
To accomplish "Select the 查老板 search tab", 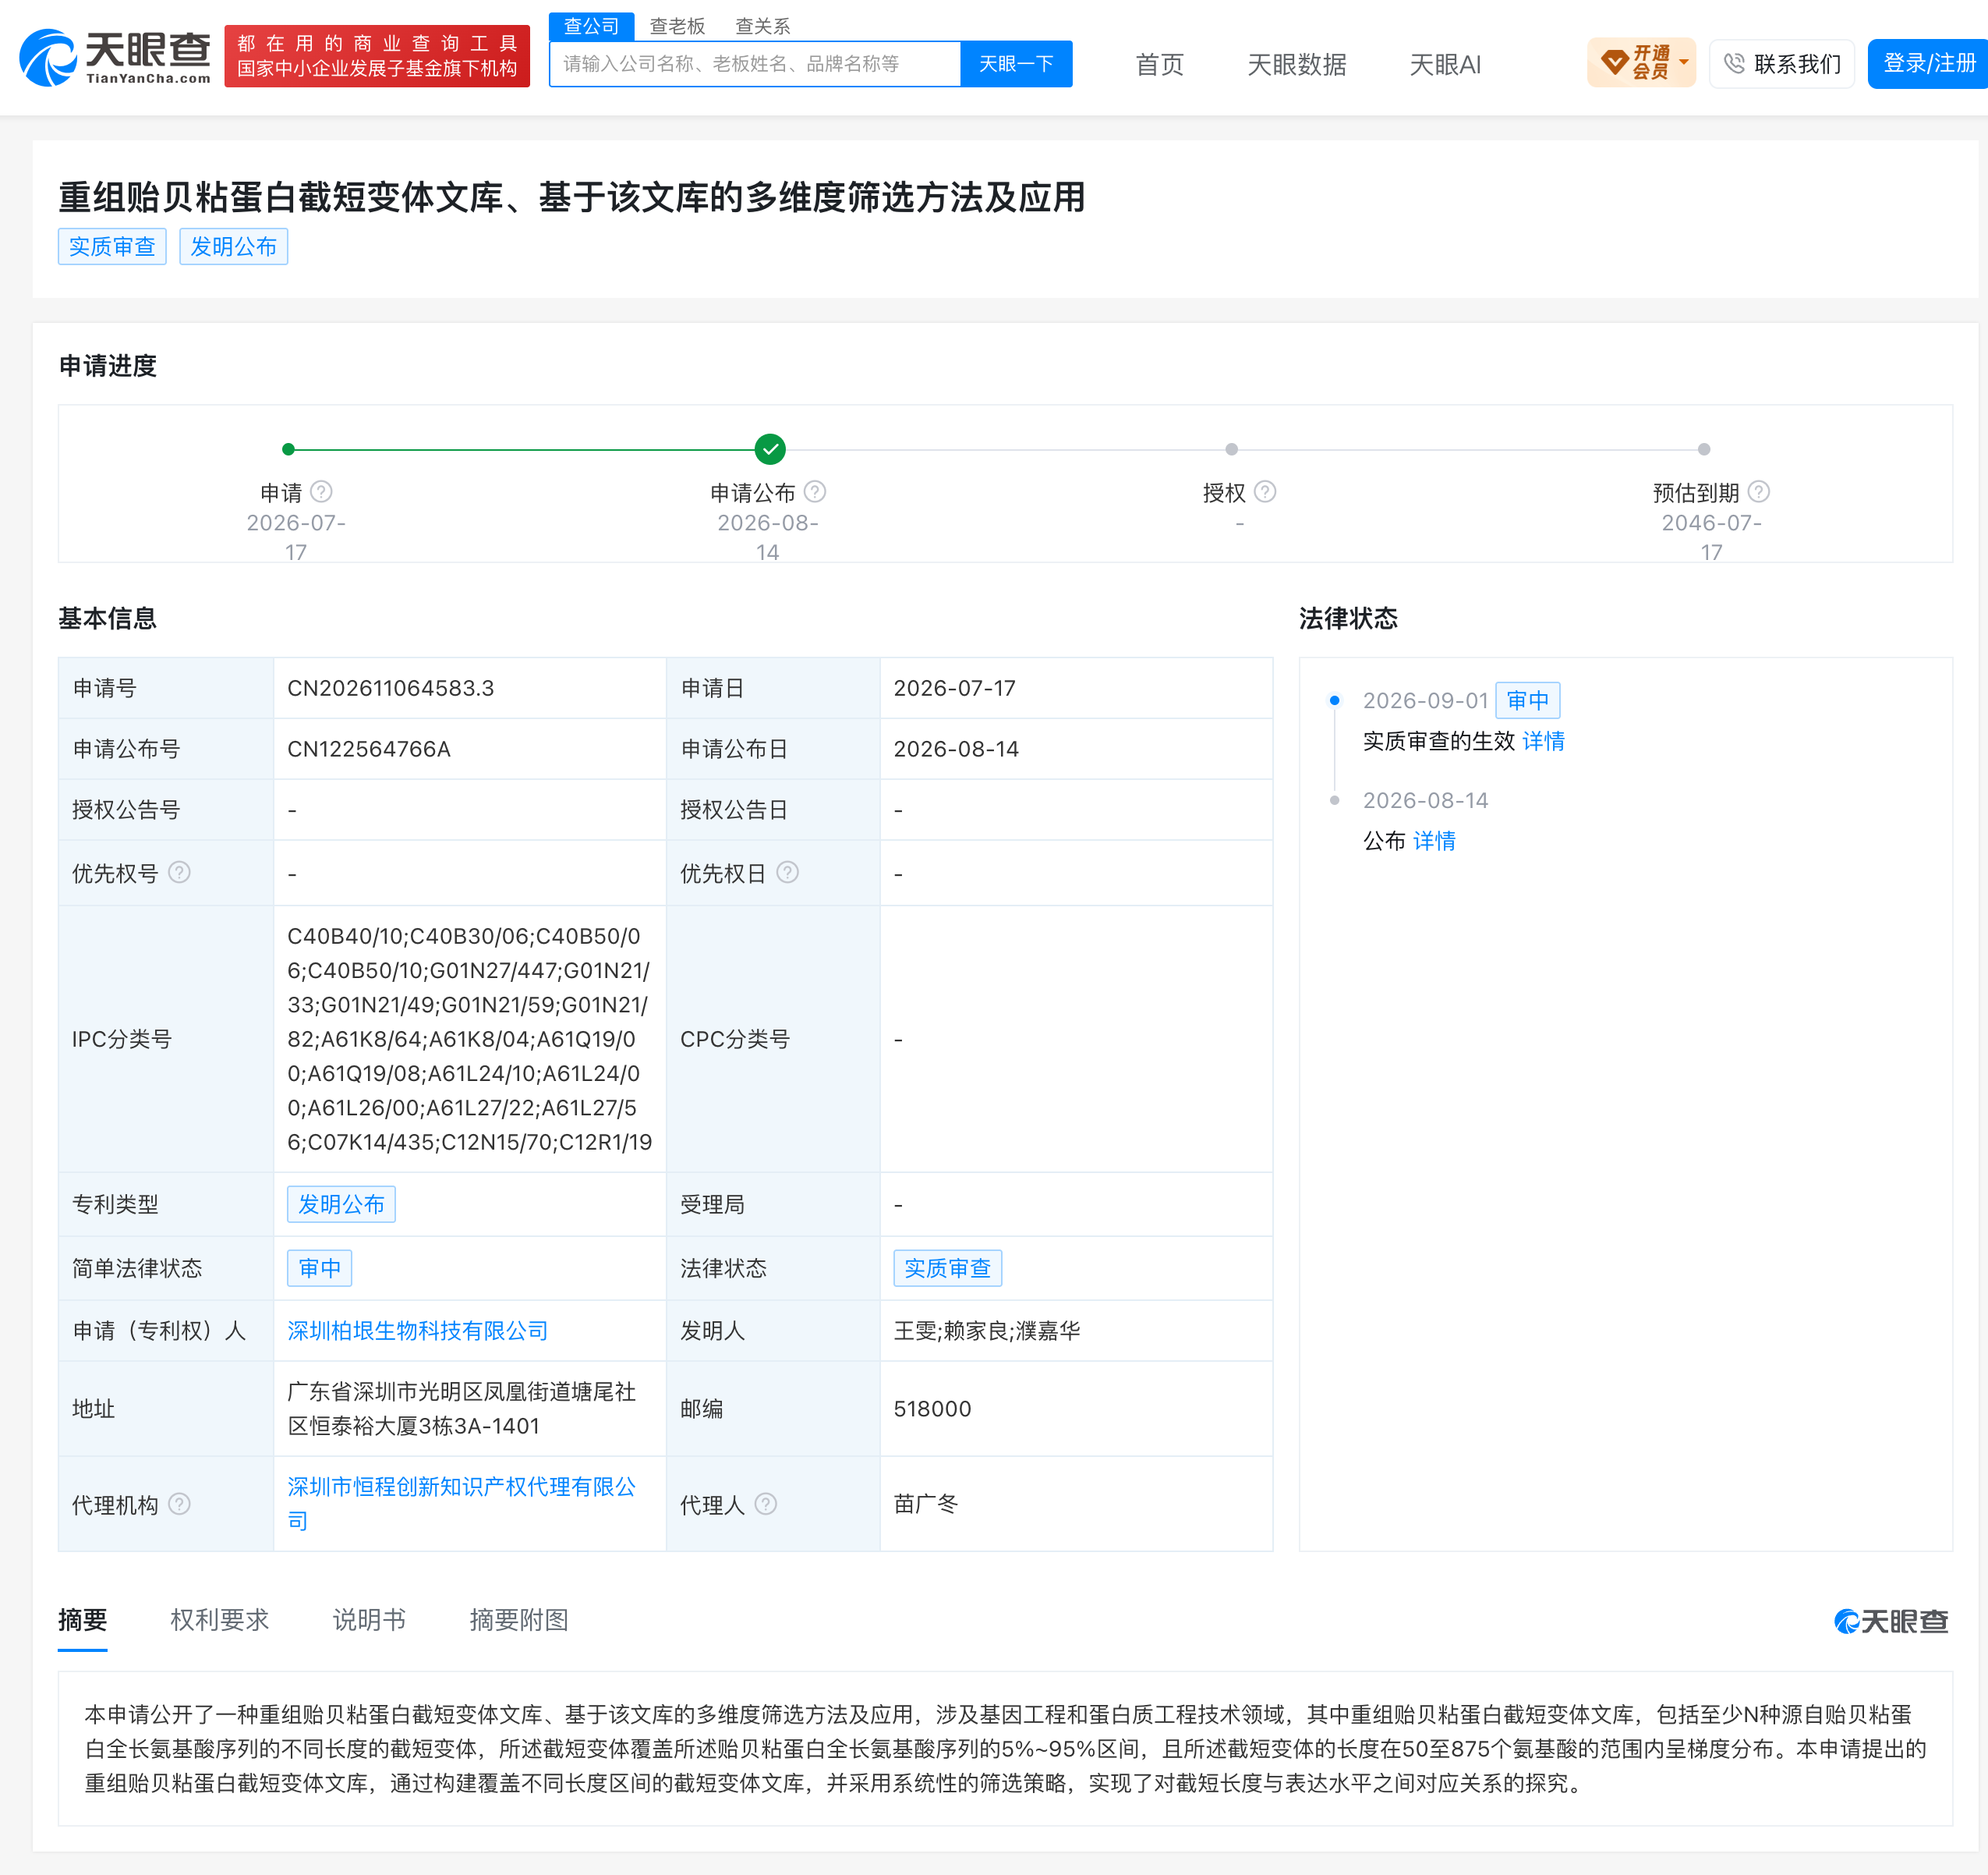I will tap(677, 26).
